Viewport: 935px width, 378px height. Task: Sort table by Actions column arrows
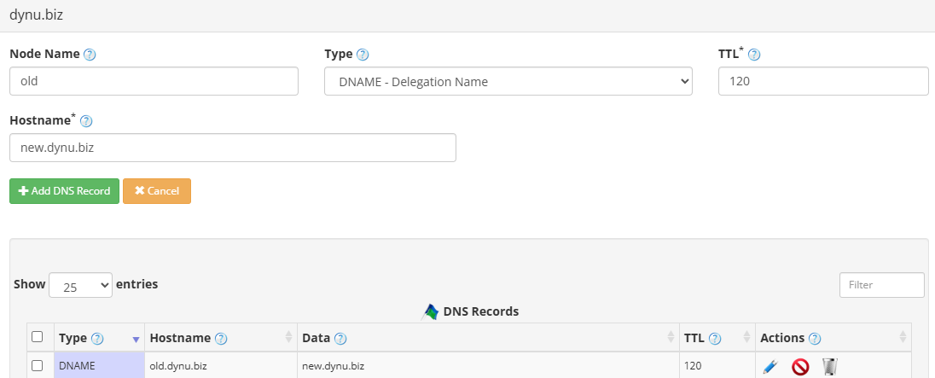click(903, 337)
